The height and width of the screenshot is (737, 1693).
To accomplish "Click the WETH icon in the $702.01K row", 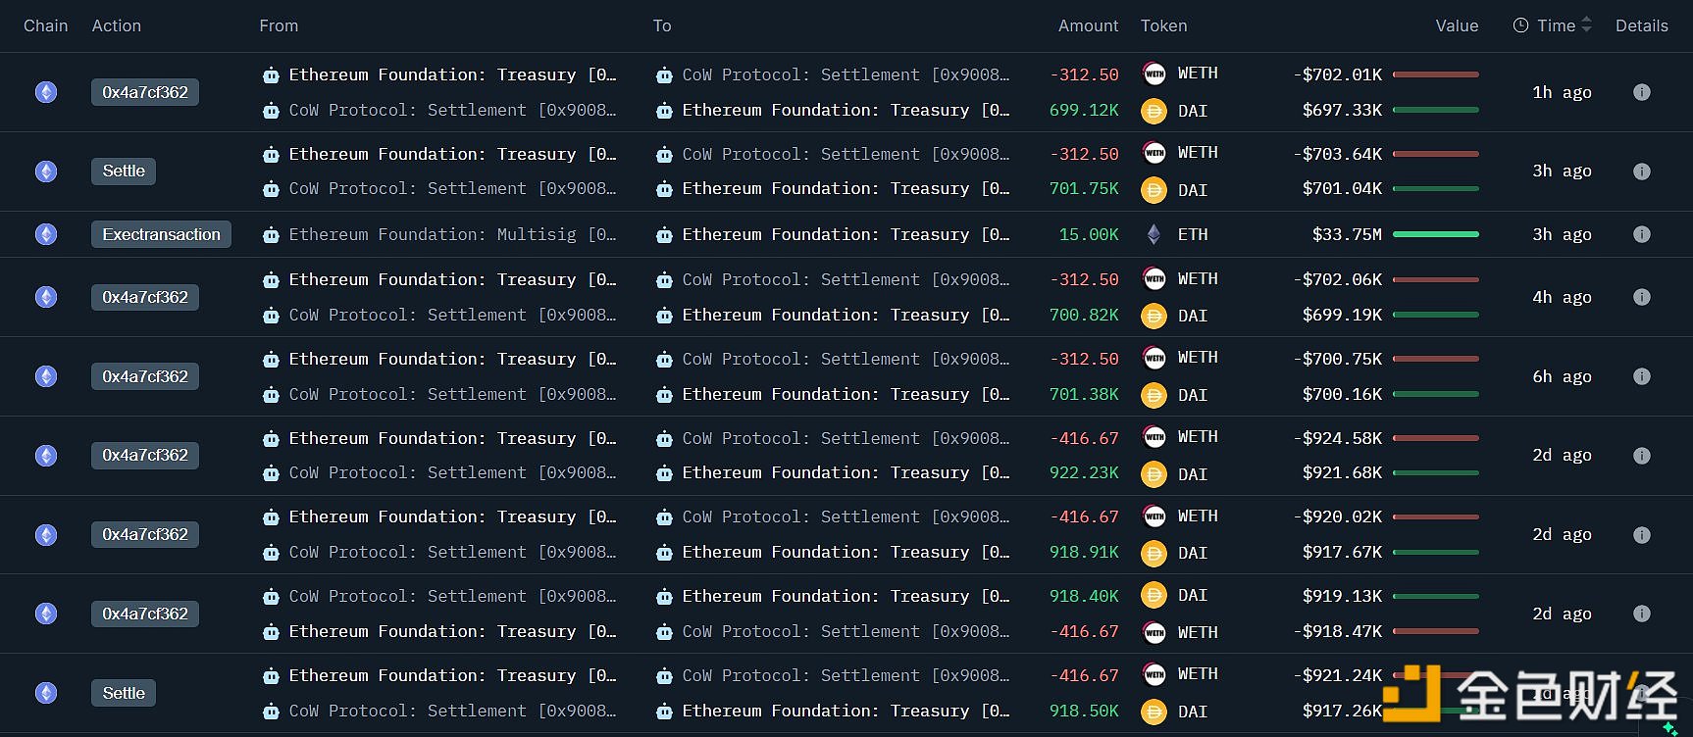I will (x=1154, y=74).
